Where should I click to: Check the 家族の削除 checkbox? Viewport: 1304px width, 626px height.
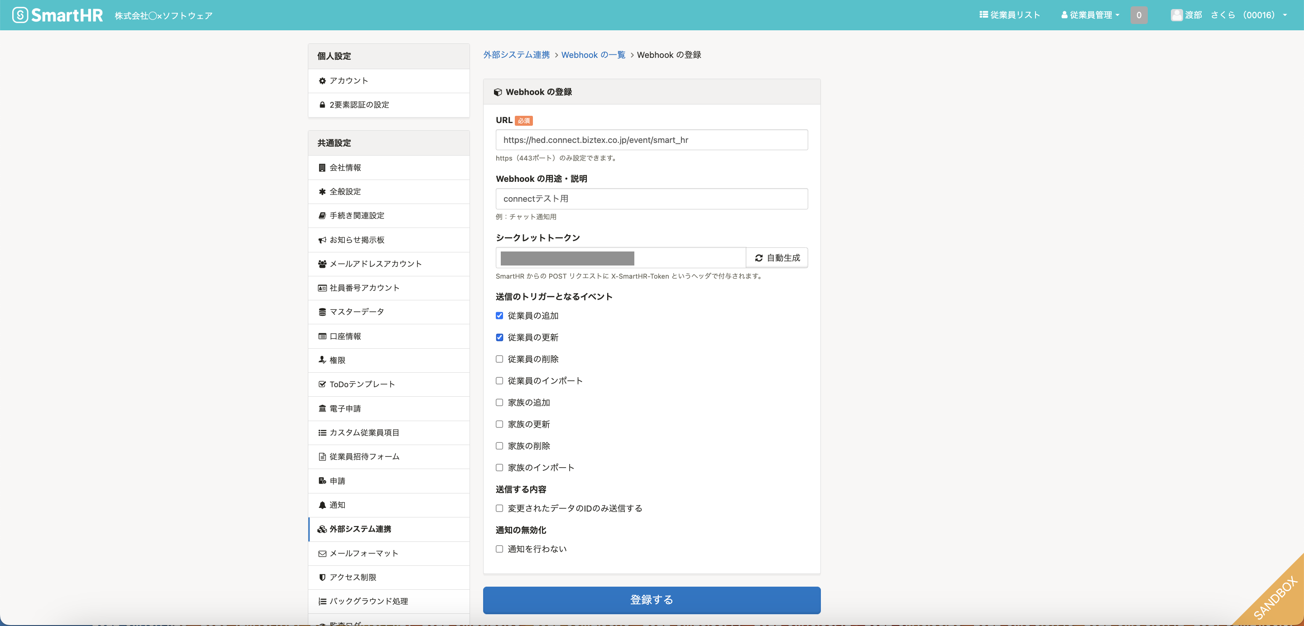[x=499, y=446]
